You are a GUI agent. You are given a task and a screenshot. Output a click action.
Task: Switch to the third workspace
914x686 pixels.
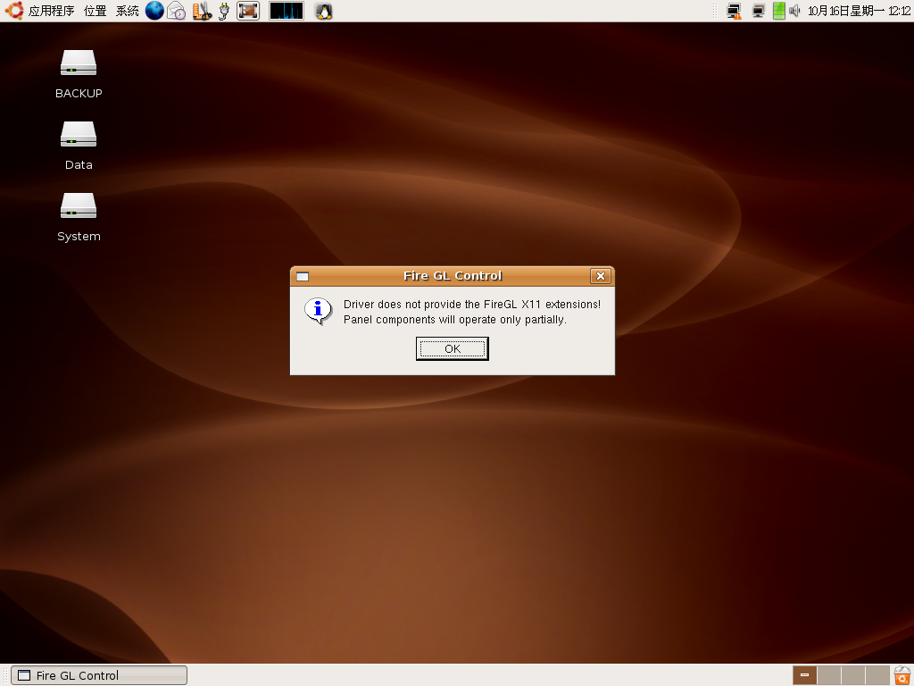(852, 675)
